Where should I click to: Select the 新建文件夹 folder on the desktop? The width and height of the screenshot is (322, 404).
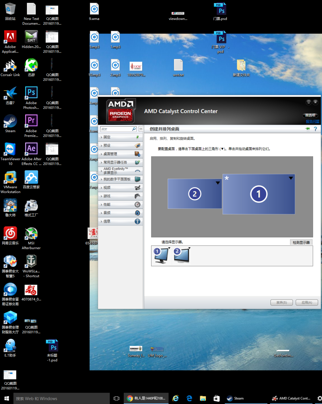point(241,68)
